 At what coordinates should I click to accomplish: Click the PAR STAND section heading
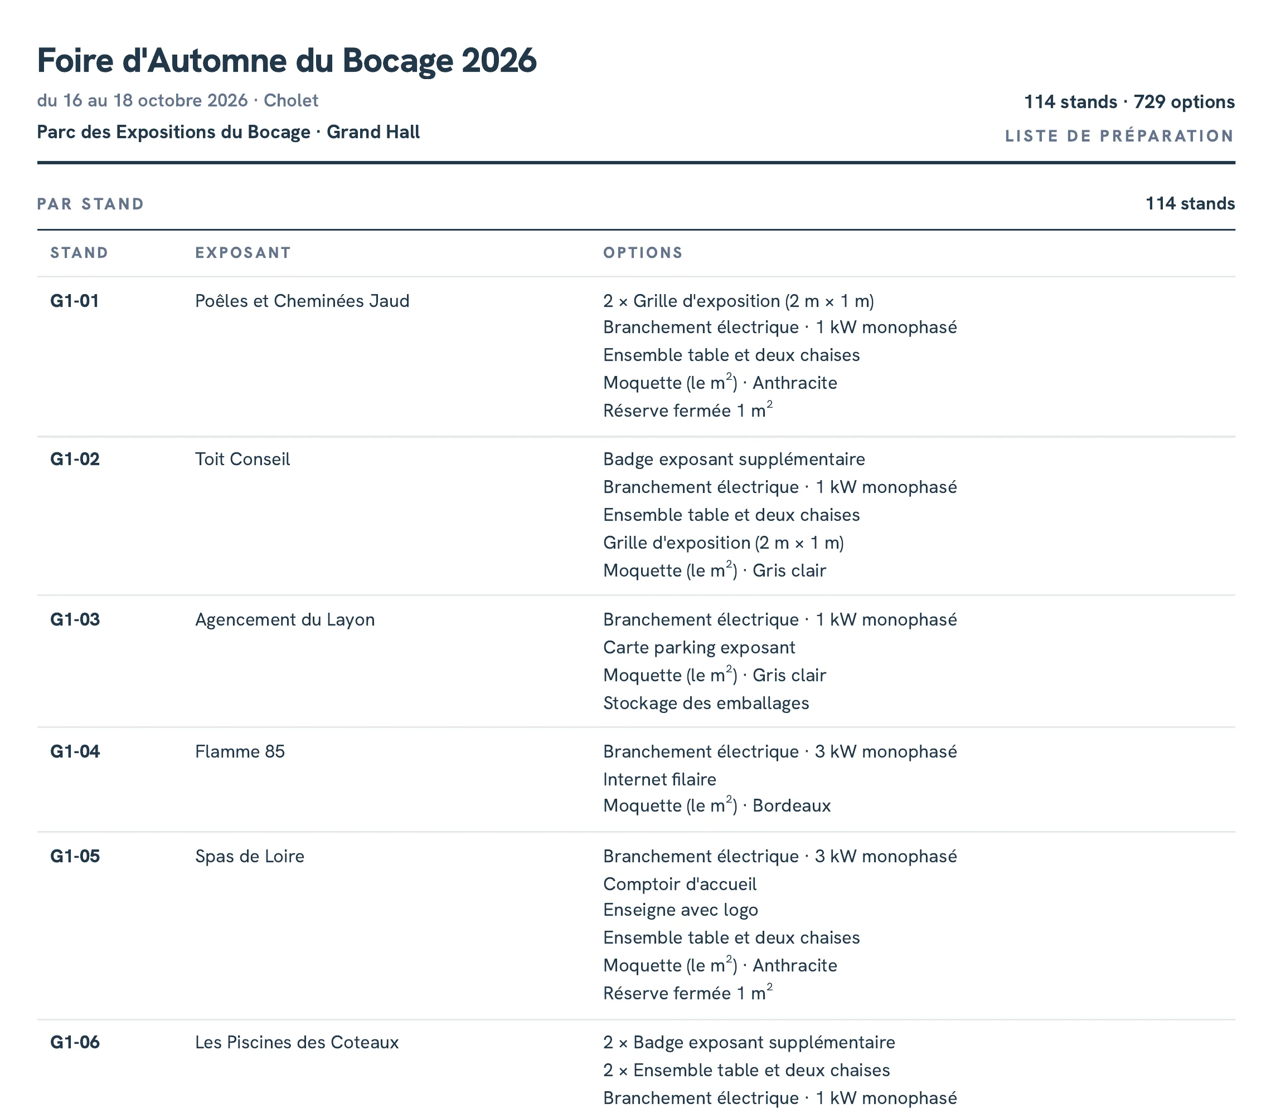[91, 204]
